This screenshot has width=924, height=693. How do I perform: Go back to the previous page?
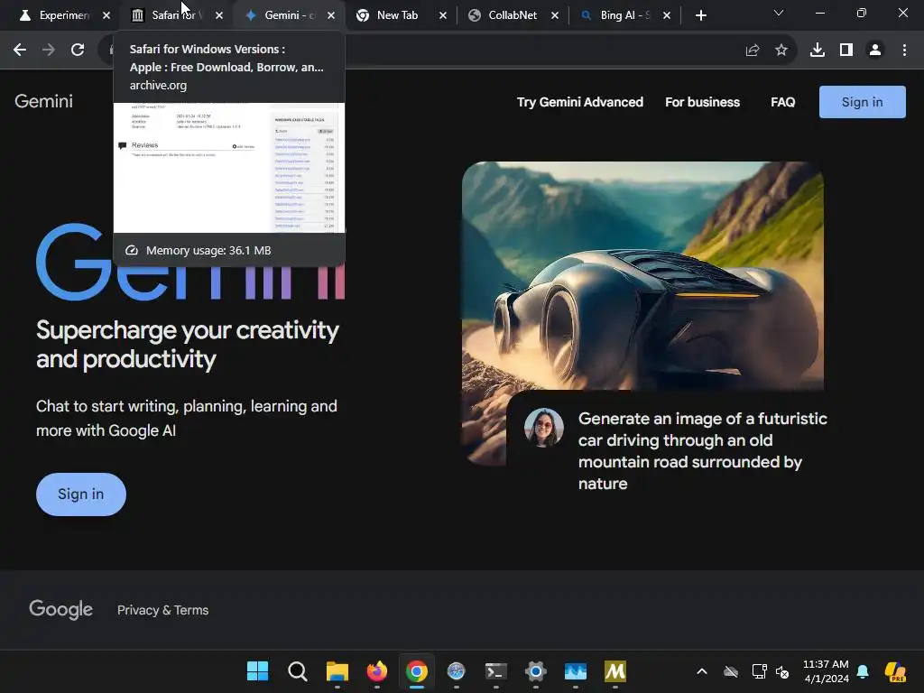[20, 51]
